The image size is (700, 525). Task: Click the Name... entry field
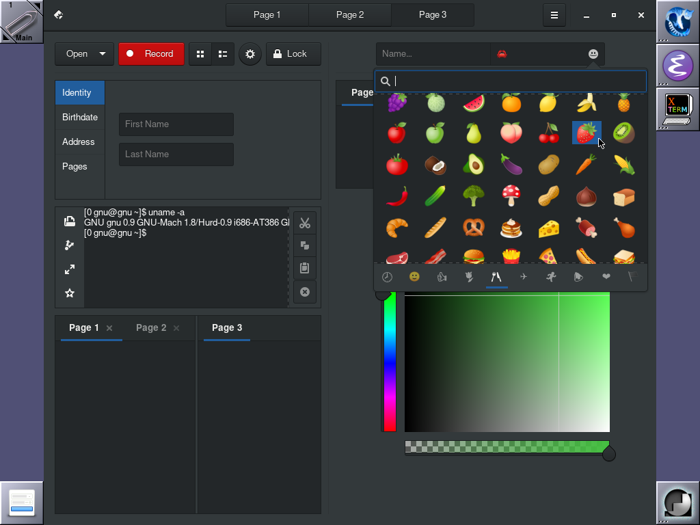point(433,54)
